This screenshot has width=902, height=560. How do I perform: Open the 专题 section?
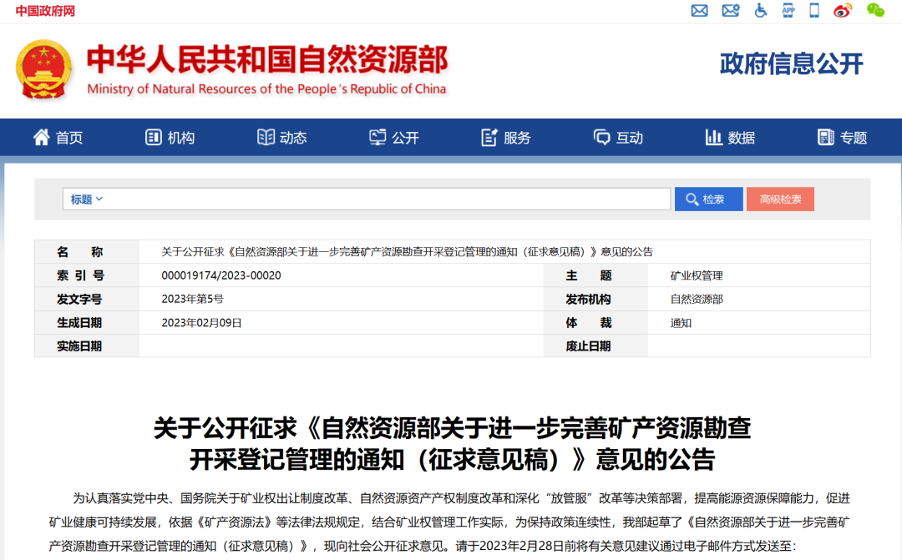pos(844,137)
